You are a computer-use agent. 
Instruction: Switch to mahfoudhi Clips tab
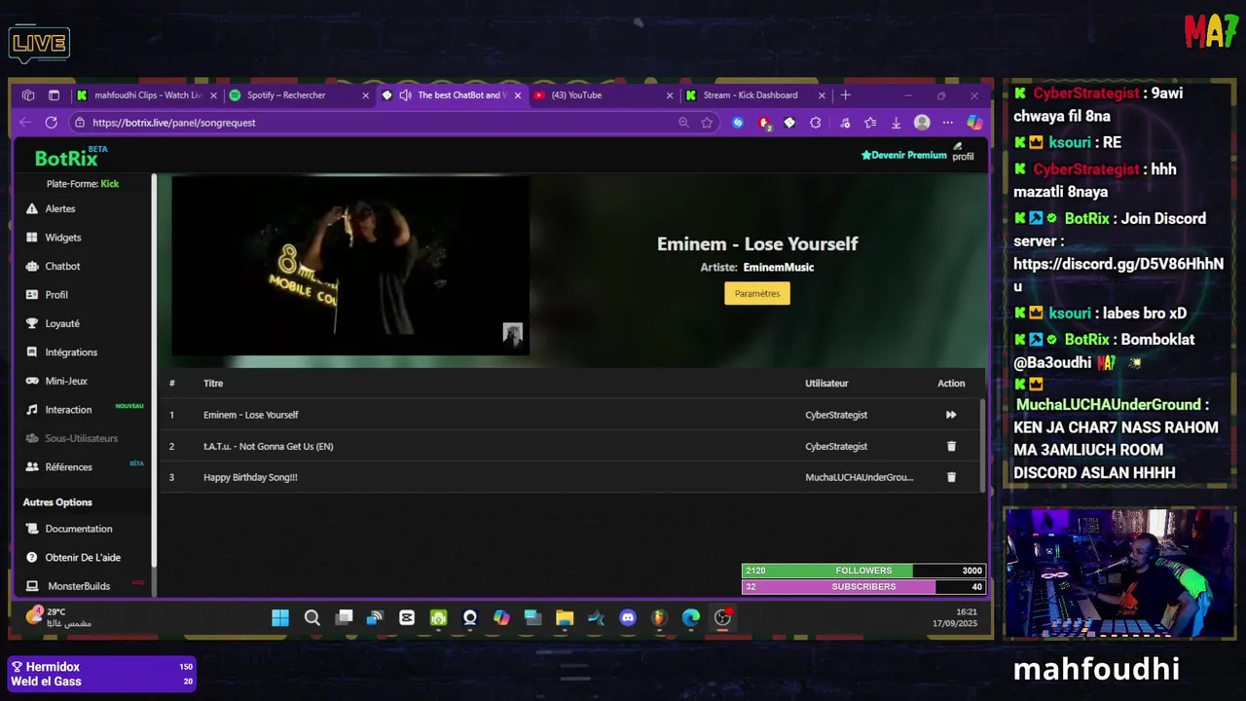(146, 95)
